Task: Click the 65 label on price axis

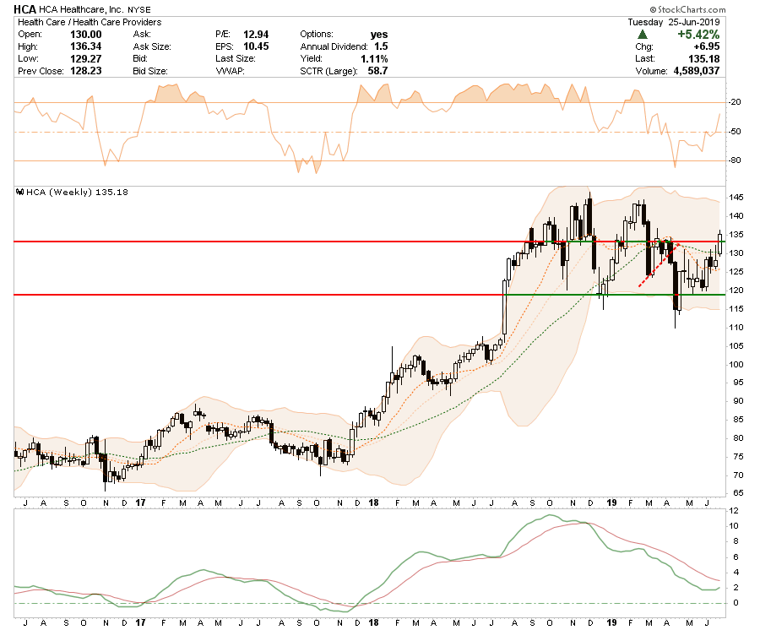Action: pos(738,493)
